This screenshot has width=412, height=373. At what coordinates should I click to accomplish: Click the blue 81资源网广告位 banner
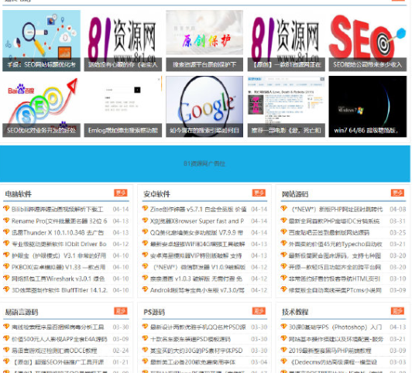(x=205, y=163)
